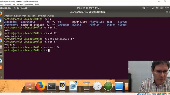The height and width of the screenshot is (95, 170).
Task: Click the Público folder name
Action: coord(95,25)
